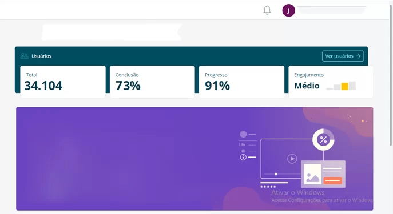Click the image placeholder icon in banner
Viewport: 393px width, 214px height.
312,174
